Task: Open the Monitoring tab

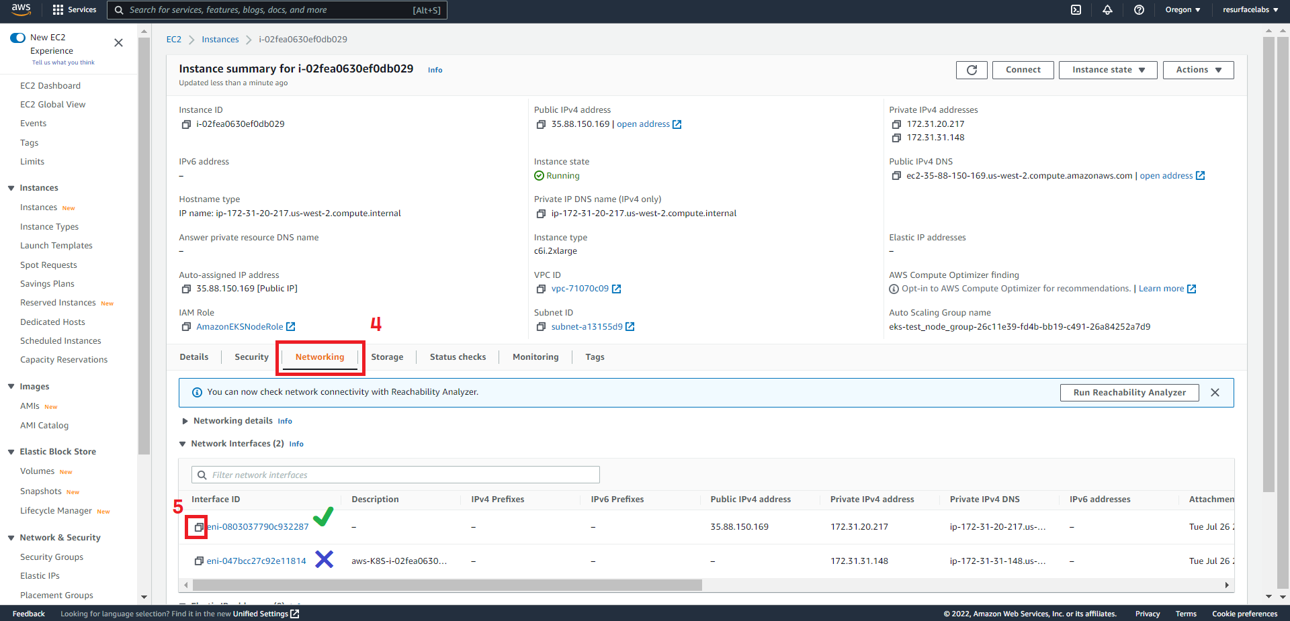Action: click(x=535, y=357)
